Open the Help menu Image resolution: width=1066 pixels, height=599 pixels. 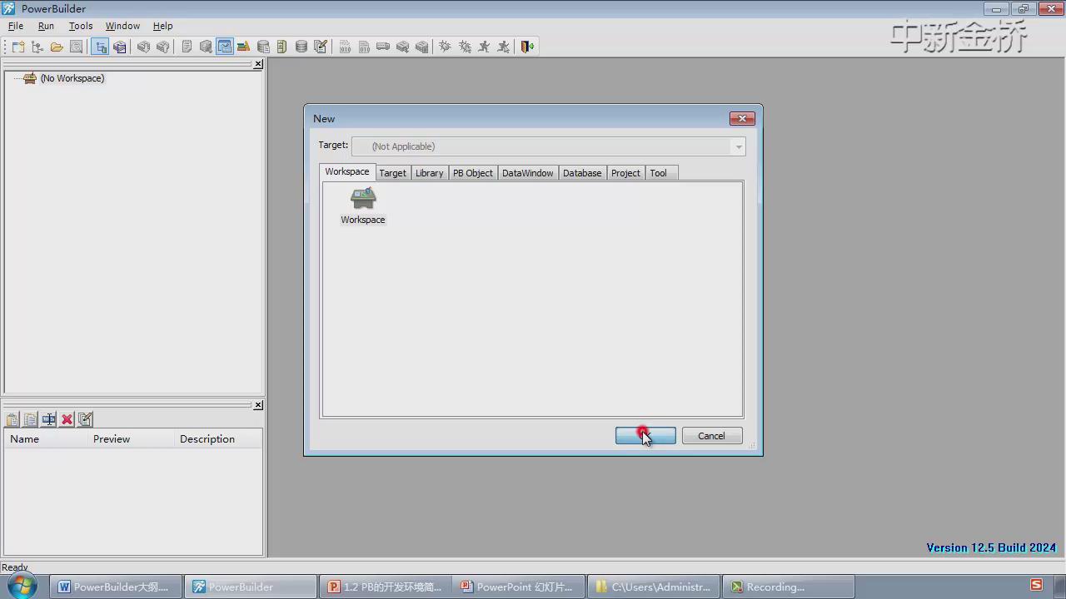click(162, 26)
